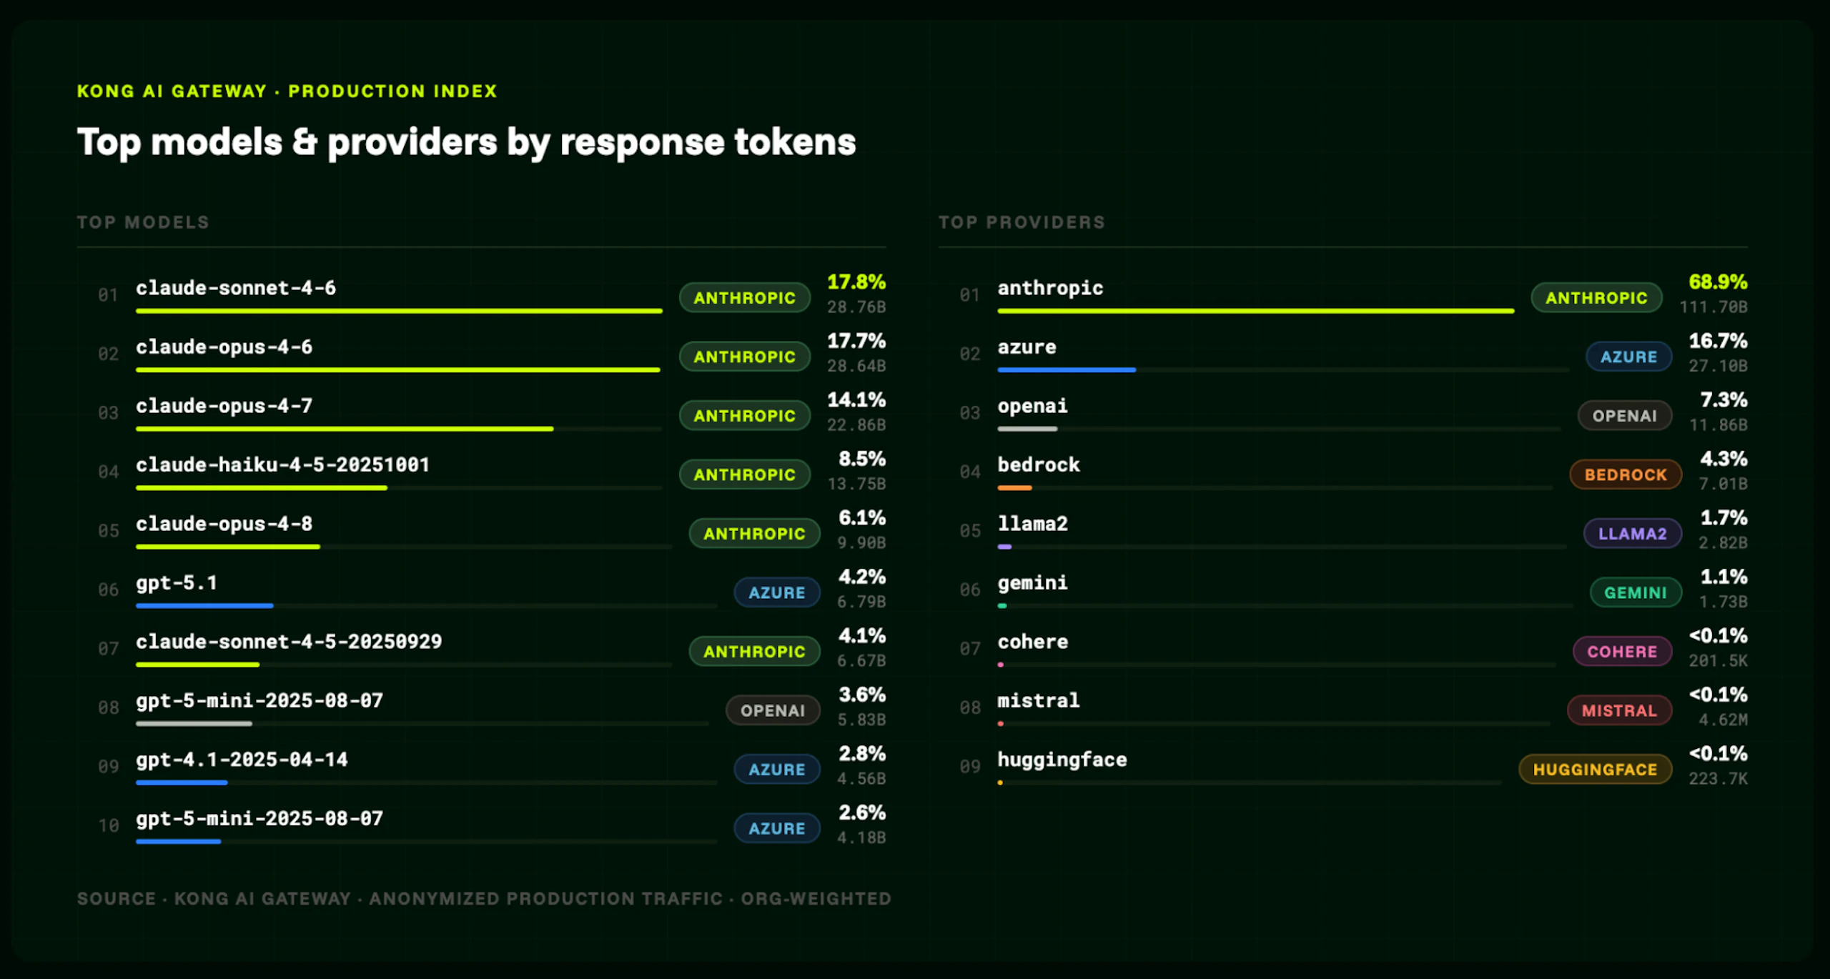Click the 68.9% provider share
The height and width of the screenshot is (979, 1830).
(1718, 282)
